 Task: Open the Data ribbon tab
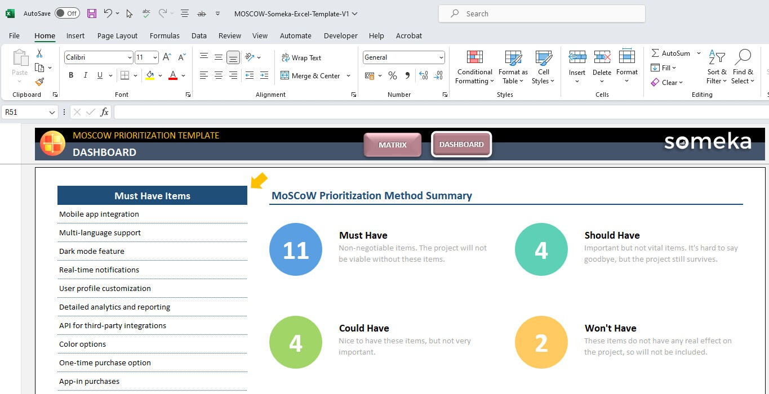tap(199, 35)
